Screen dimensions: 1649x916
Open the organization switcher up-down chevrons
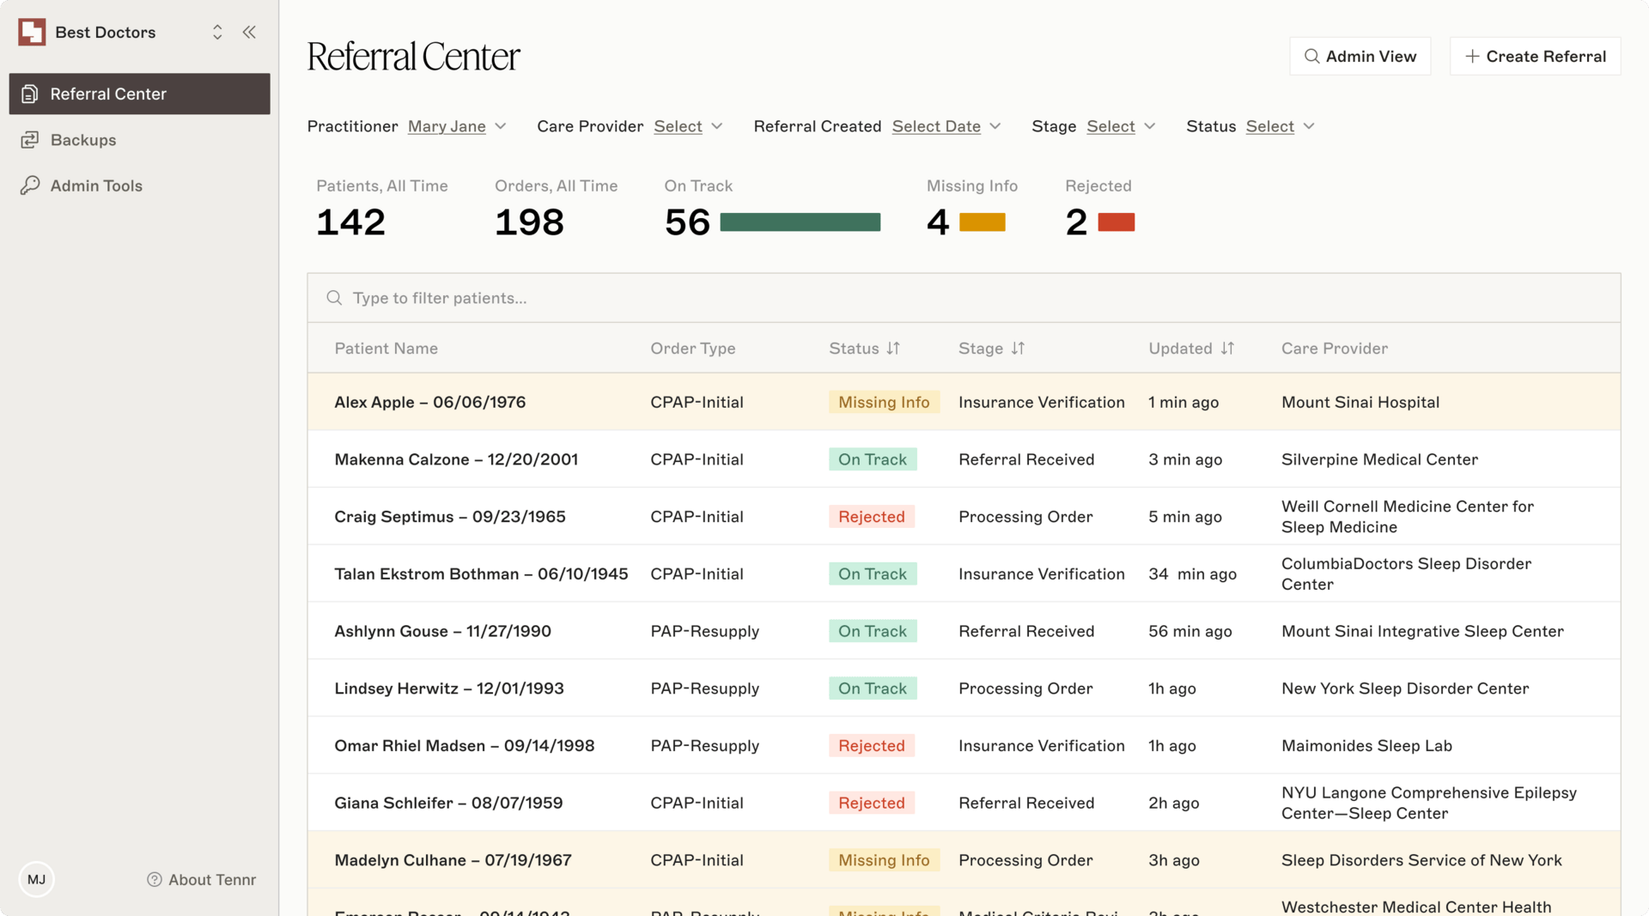click(x=217, y=33)
